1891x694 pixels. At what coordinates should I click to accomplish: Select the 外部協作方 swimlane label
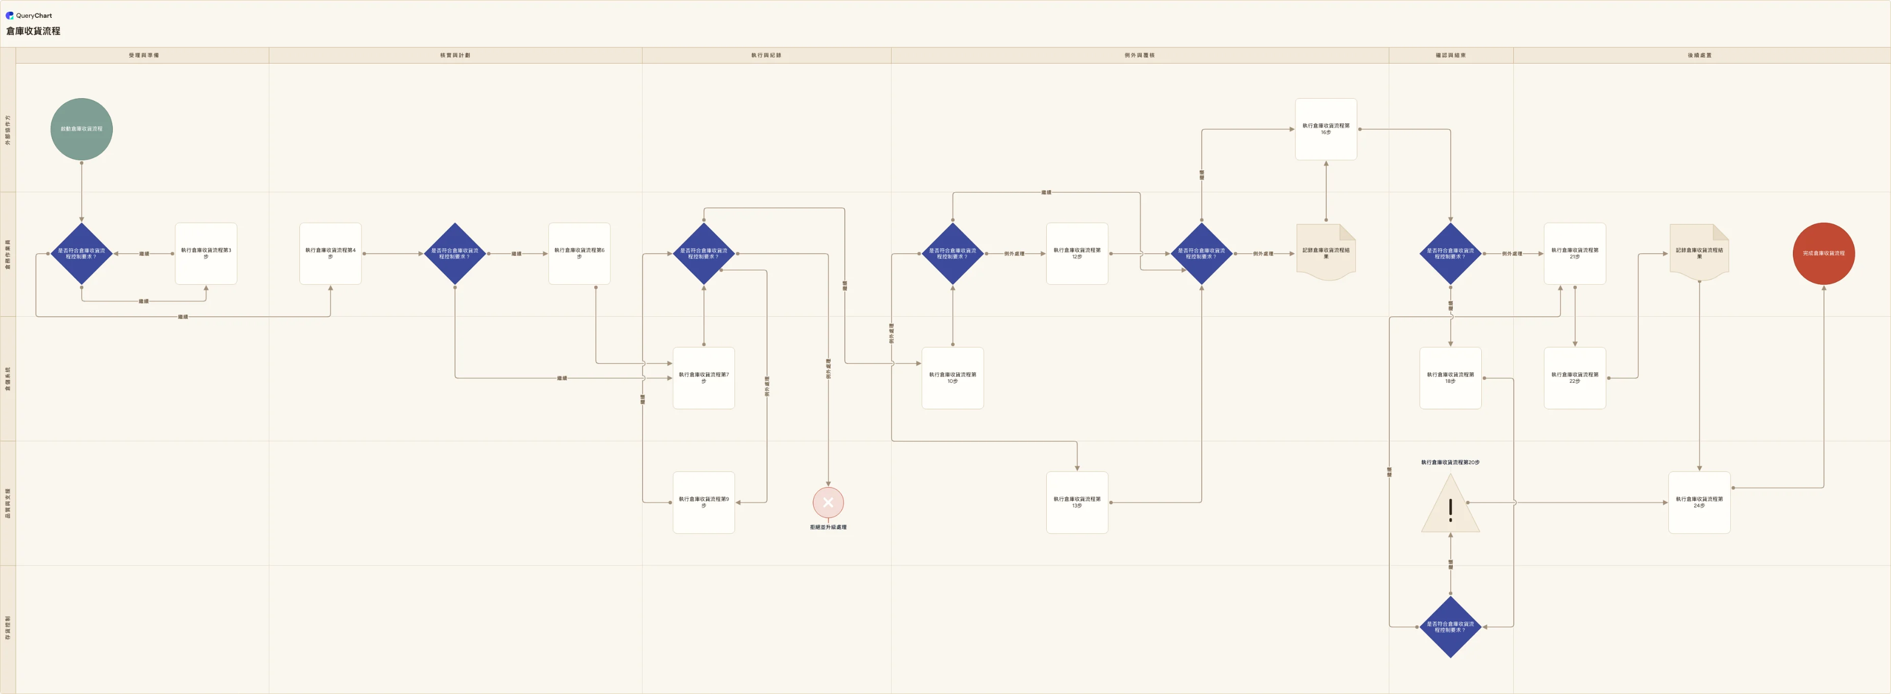click(x=8, y=129)
